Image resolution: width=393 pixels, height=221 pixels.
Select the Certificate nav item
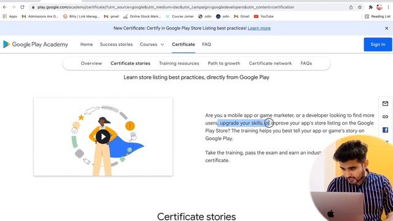tap(184, 44)
